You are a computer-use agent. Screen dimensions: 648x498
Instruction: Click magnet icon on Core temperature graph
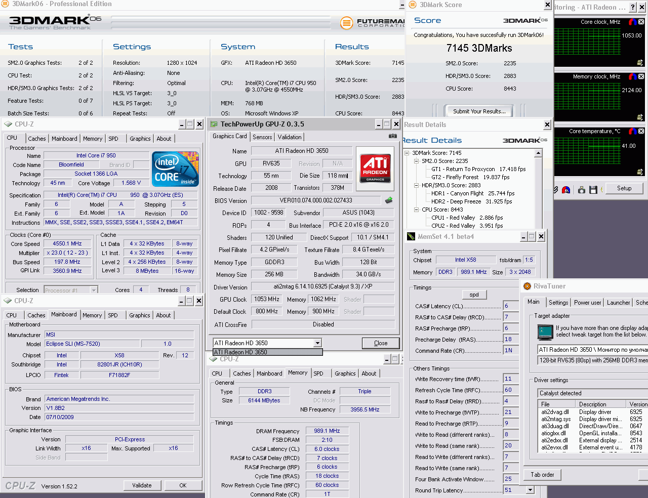click(632, 131)
